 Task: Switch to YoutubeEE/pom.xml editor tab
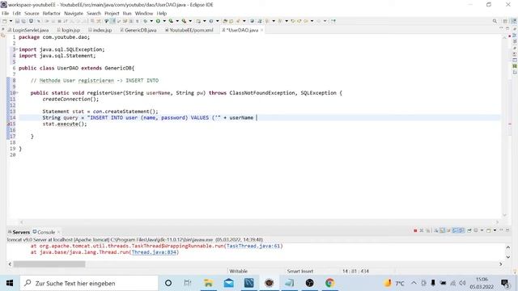click(x=189, y=30)
